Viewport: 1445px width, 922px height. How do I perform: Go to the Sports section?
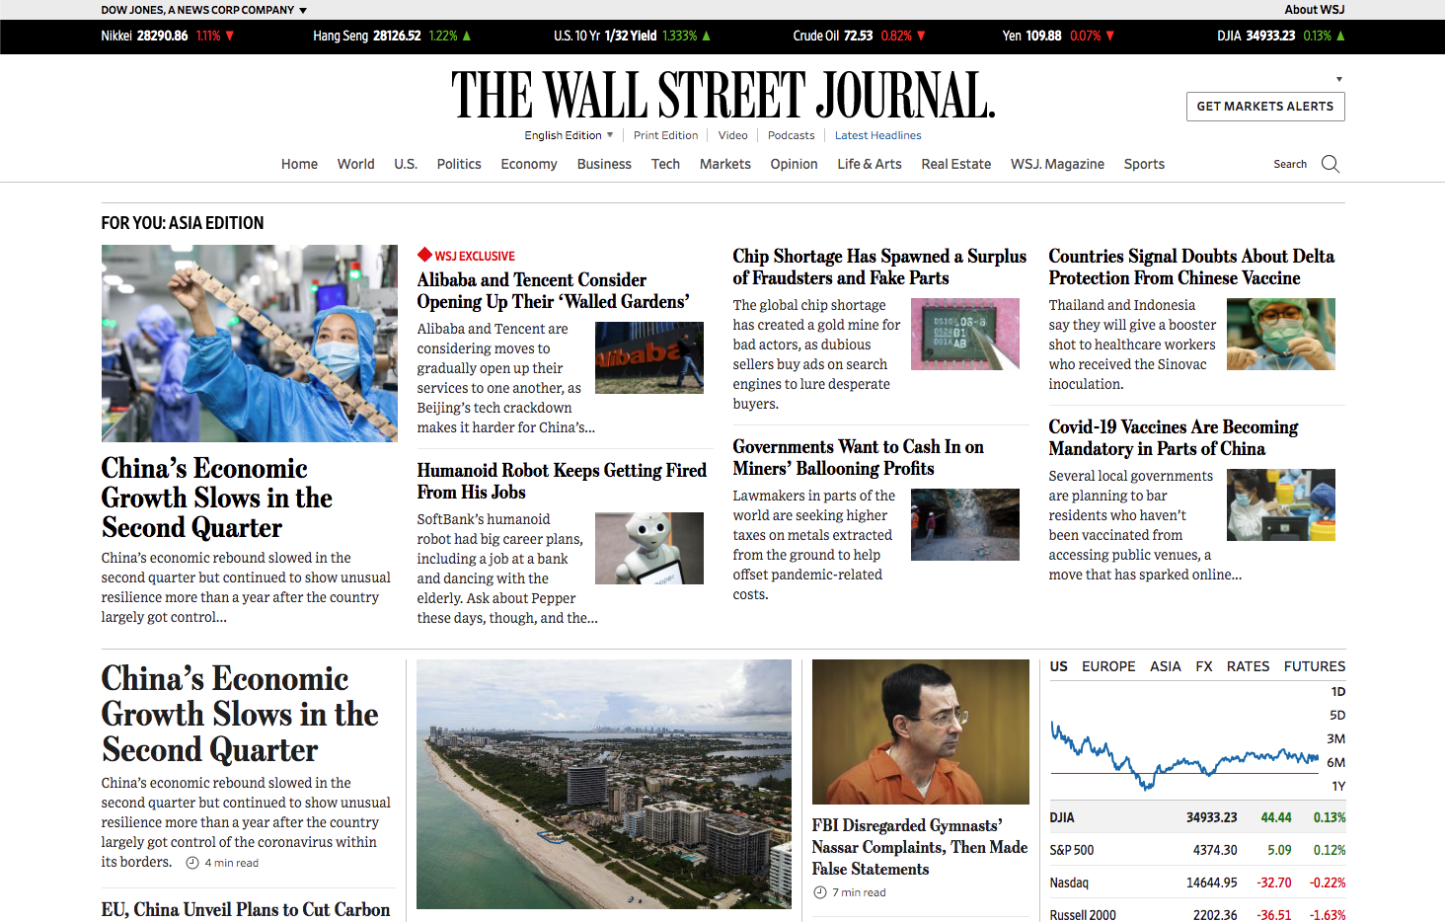(1144, 164)
